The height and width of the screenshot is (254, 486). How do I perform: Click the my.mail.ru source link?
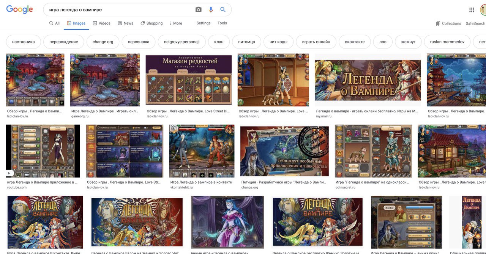click(323, 116)
